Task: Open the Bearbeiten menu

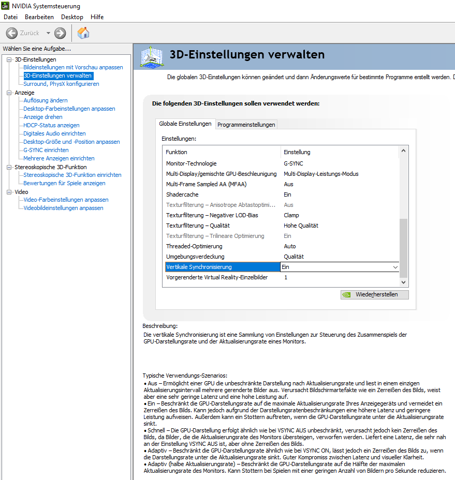Action: [39, 17]
